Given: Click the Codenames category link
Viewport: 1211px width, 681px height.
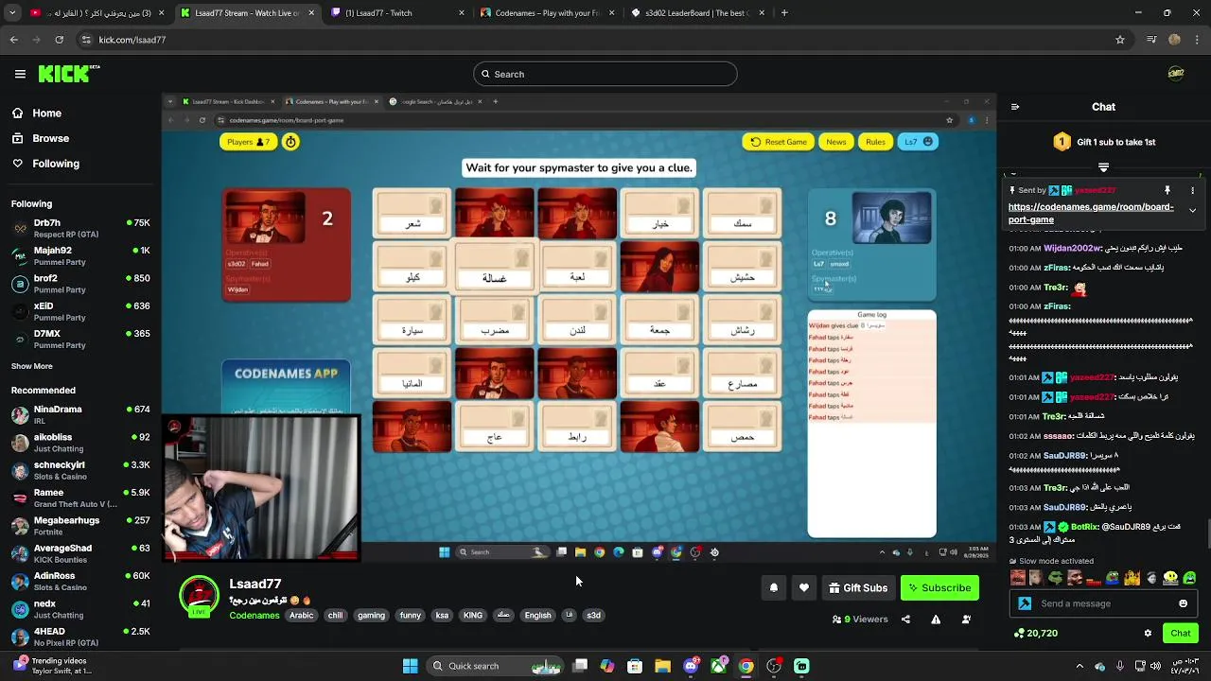Looking at the screenshot, I should 254,616.
